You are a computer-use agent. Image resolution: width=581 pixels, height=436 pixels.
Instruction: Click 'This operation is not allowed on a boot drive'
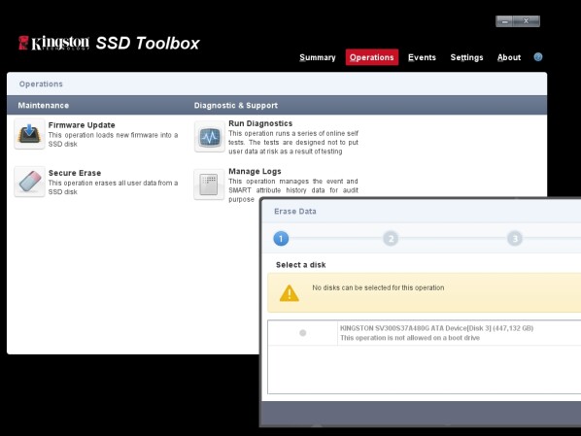[410, 338]
